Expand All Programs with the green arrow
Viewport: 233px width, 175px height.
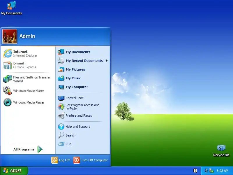click(x=40, y=149)
